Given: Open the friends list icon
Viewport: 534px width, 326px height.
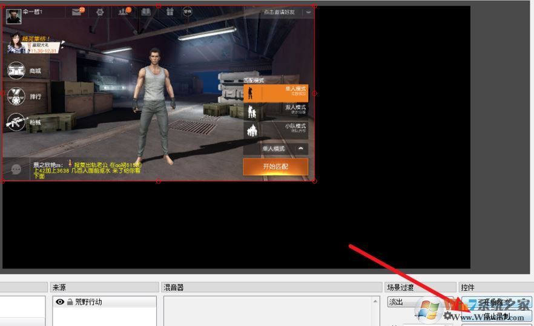Looking at the screenshot, I should point(123,12).
